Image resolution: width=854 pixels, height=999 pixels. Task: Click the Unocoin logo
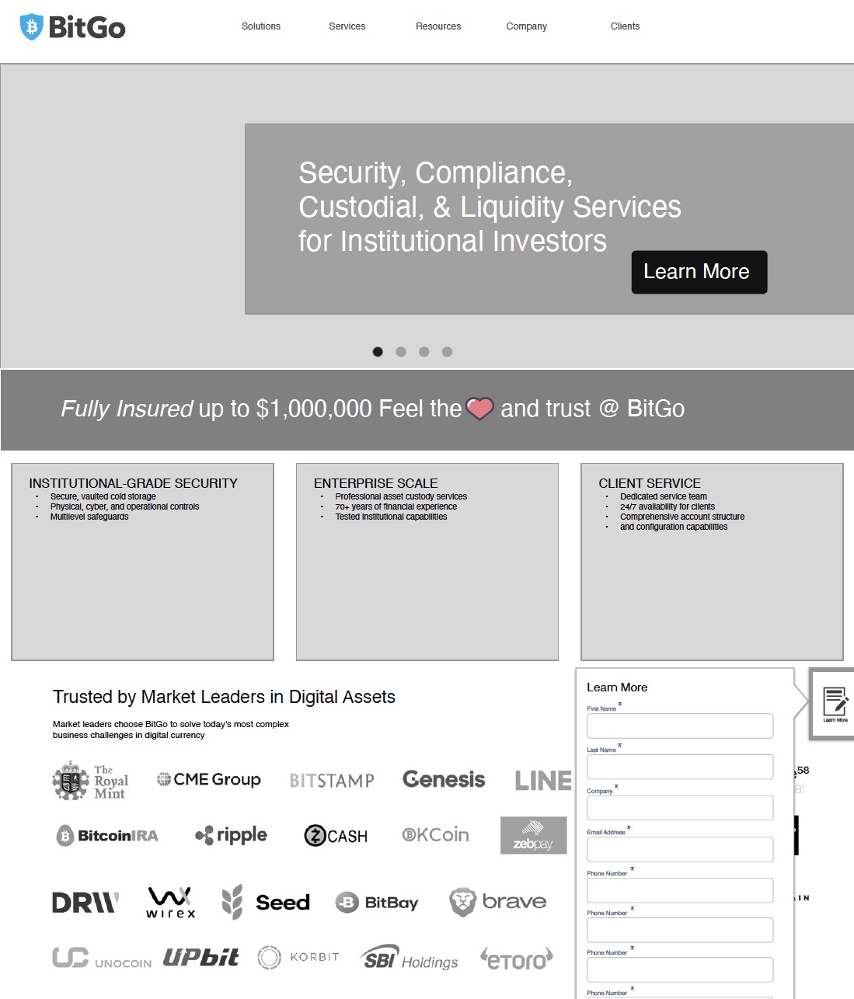click(x=102, y=959)
